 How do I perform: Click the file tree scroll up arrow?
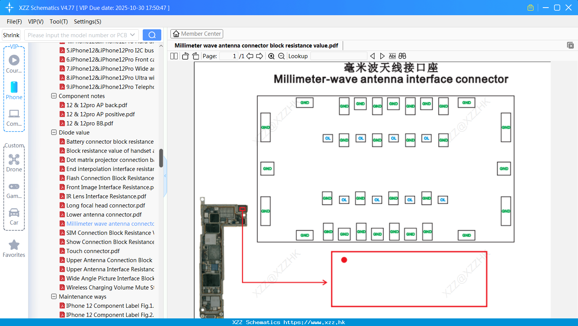click(161, 46)
